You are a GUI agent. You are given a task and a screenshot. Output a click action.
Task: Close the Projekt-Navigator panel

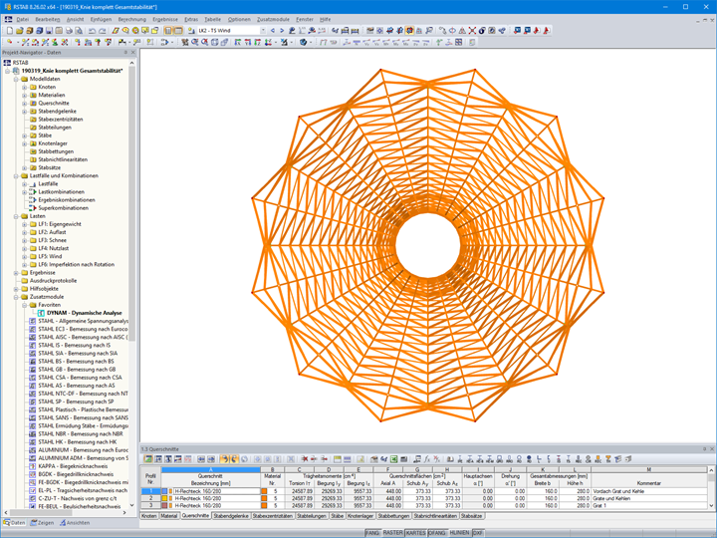[133, 53]
